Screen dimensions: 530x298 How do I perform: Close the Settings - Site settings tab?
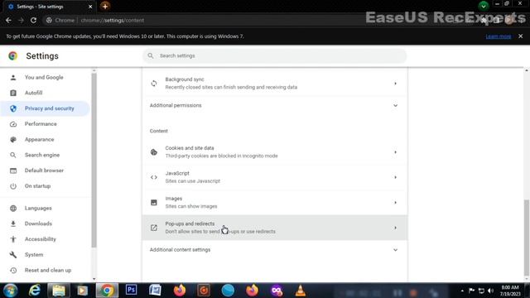point(90,7)
